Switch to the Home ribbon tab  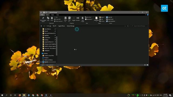click(x=47, y=15)
